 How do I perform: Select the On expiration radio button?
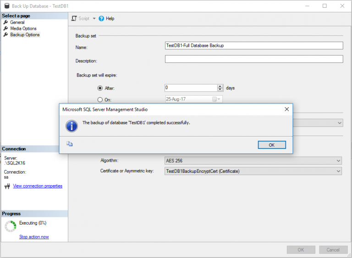click(100, 99)
